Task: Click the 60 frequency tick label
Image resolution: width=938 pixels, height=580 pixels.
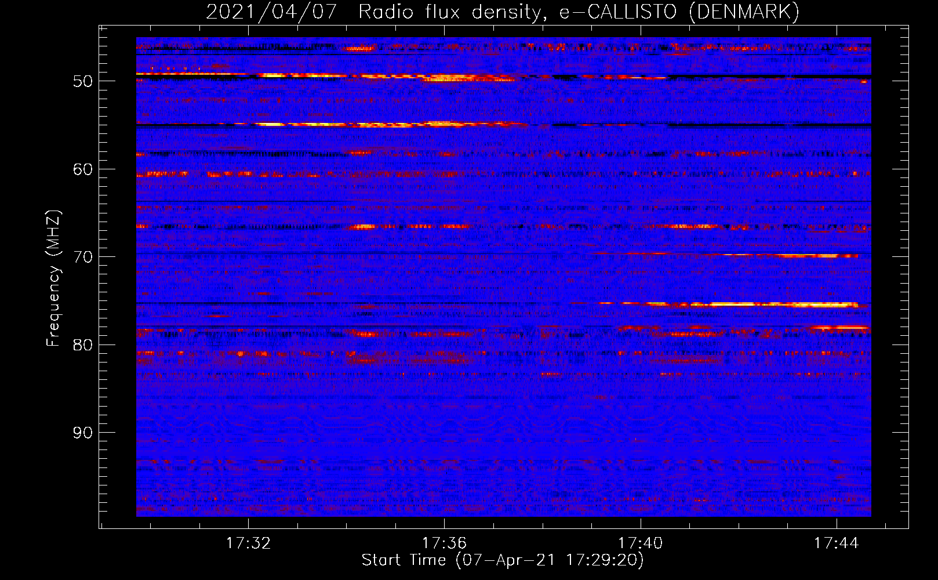Action: (x=83, y=169)
